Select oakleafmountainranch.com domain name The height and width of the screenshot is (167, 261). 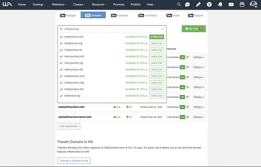[x=75, y=117]
